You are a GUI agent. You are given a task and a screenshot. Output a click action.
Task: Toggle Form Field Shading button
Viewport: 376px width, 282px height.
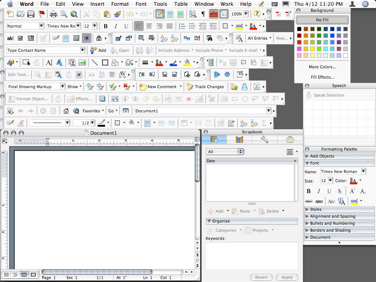(87, 38)
